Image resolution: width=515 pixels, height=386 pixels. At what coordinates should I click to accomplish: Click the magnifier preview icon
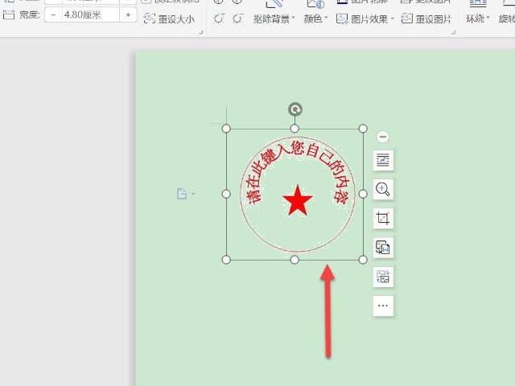coord(383,190)
